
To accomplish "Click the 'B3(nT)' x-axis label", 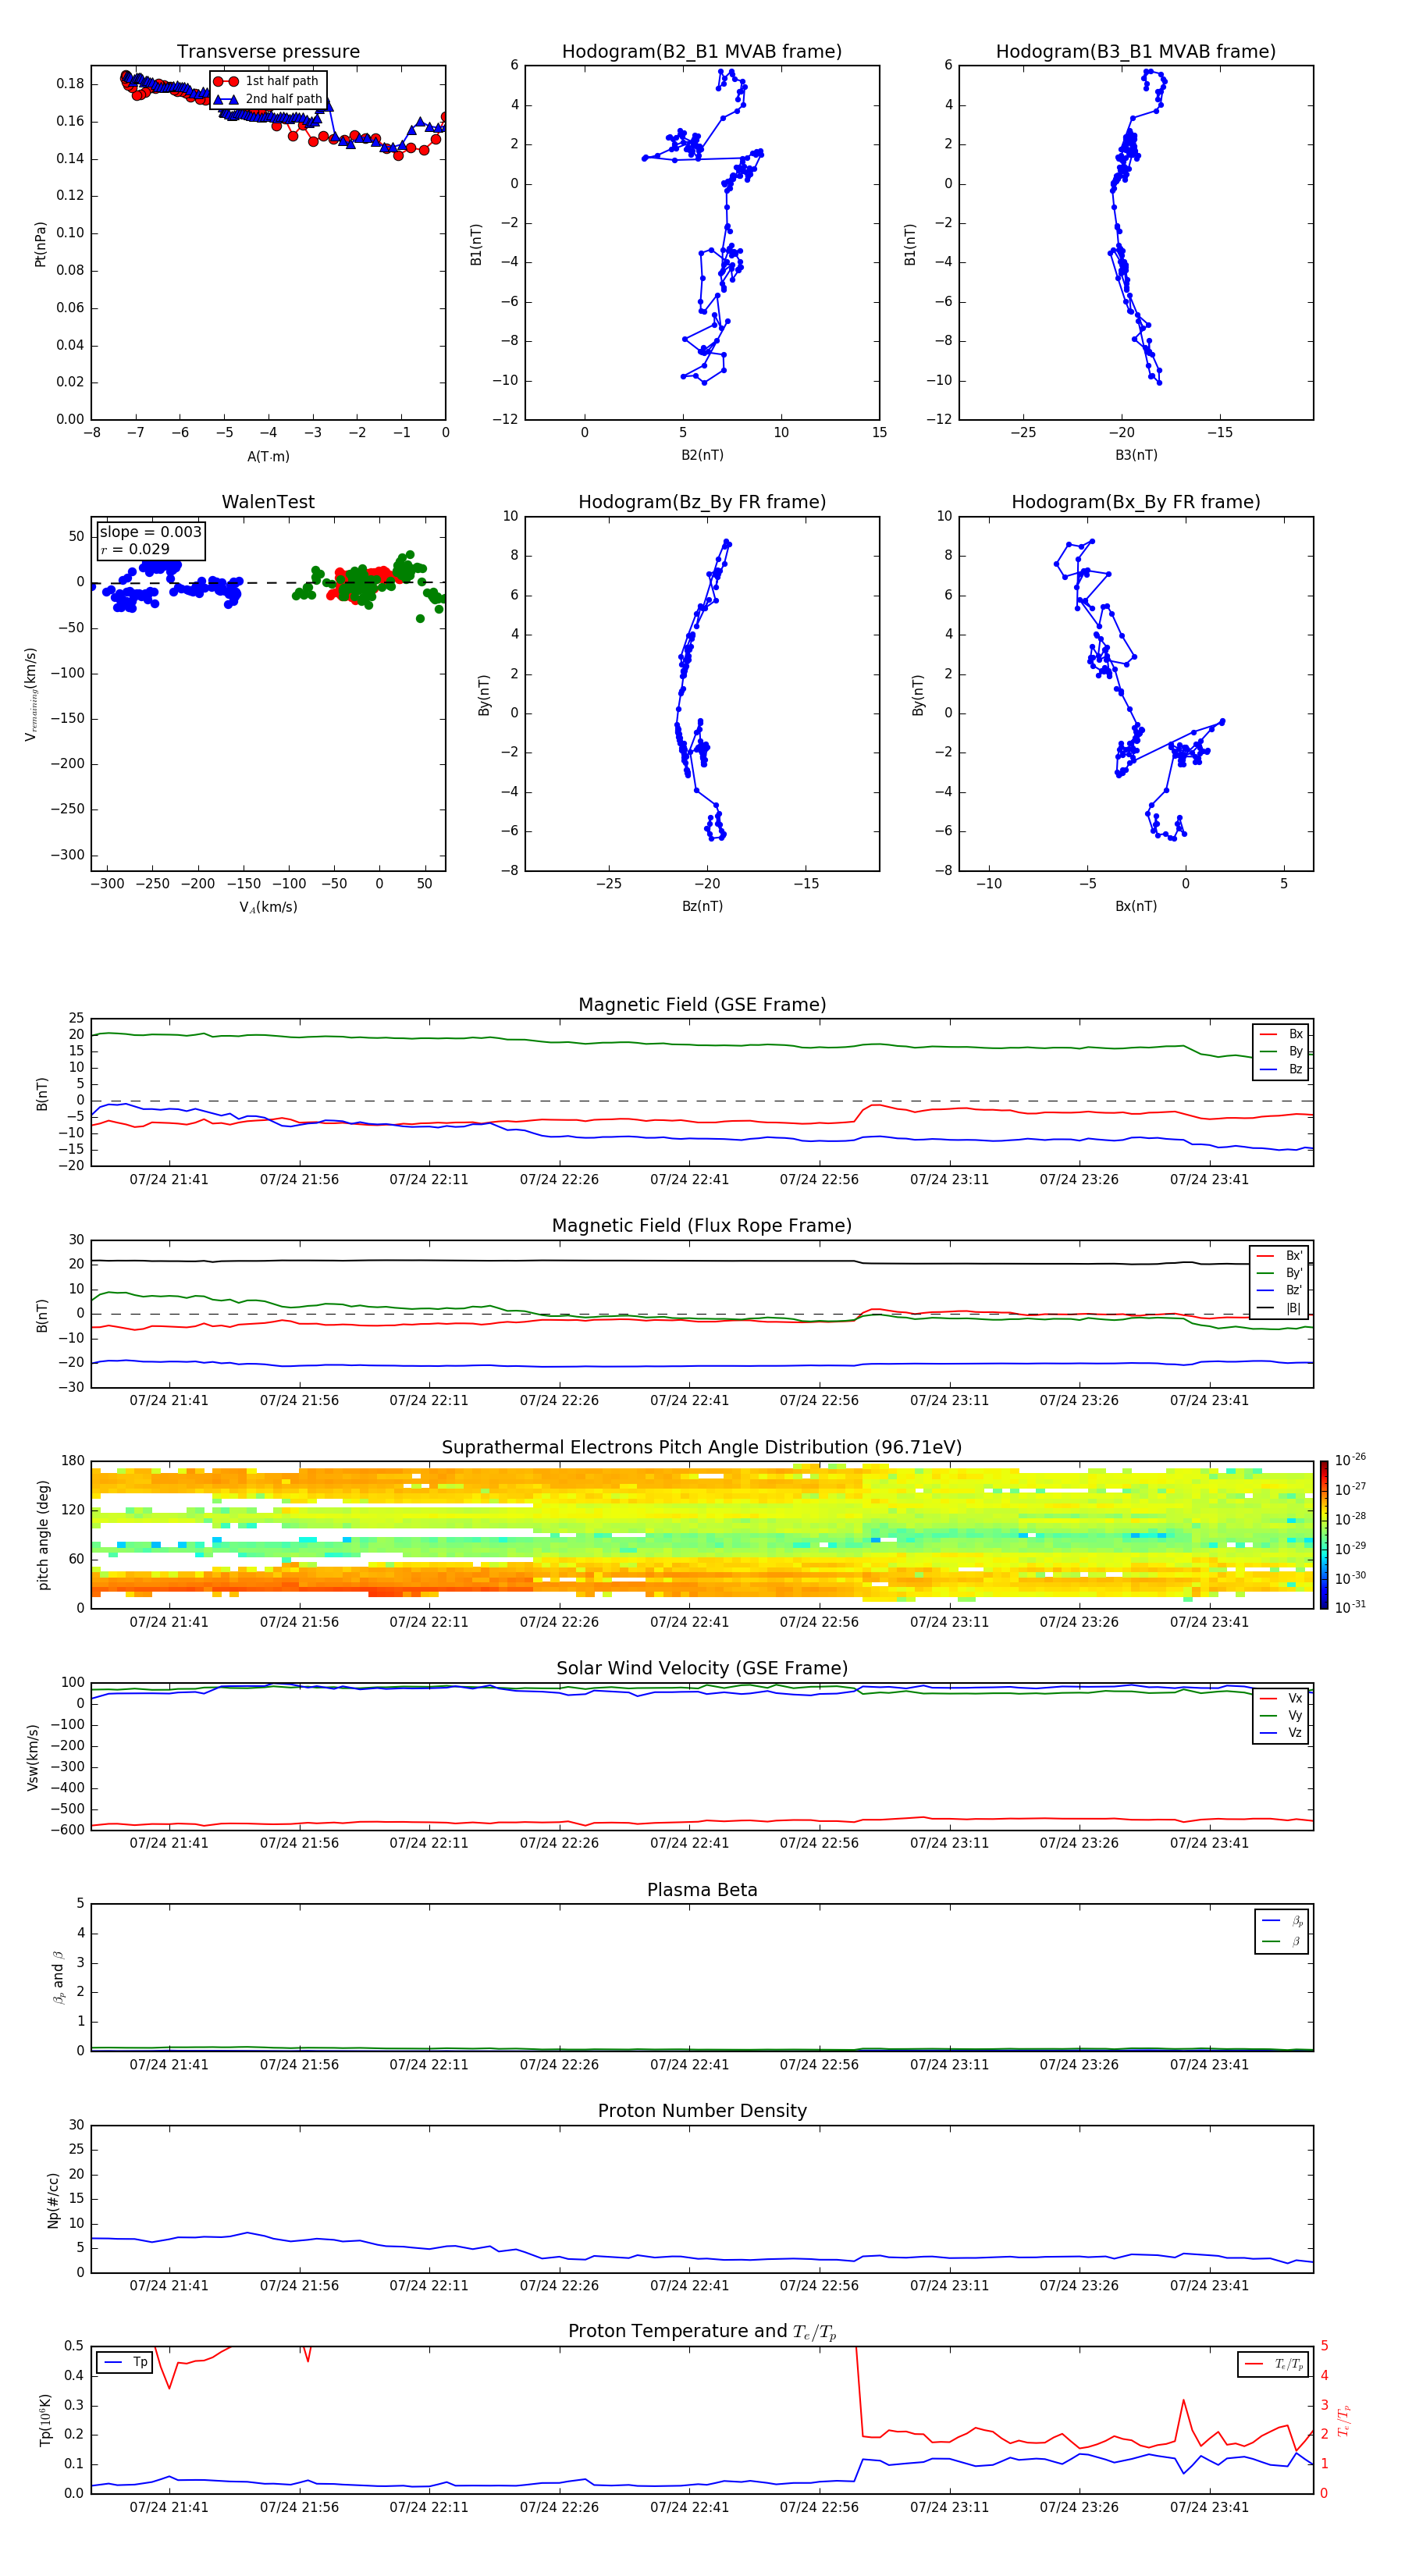I will [1136, 455].
